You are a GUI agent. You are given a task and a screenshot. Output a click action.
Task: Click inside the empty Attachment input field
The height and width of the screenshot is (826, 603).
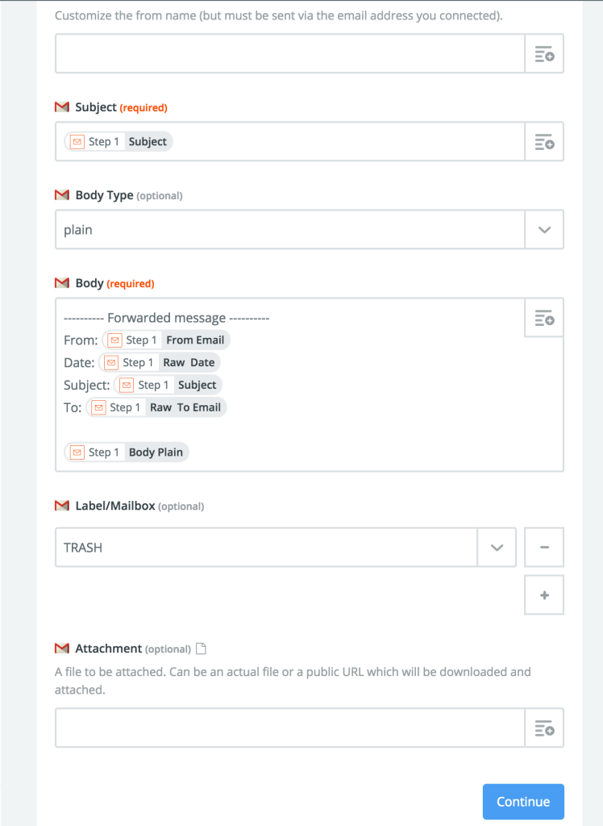[290, 728]
